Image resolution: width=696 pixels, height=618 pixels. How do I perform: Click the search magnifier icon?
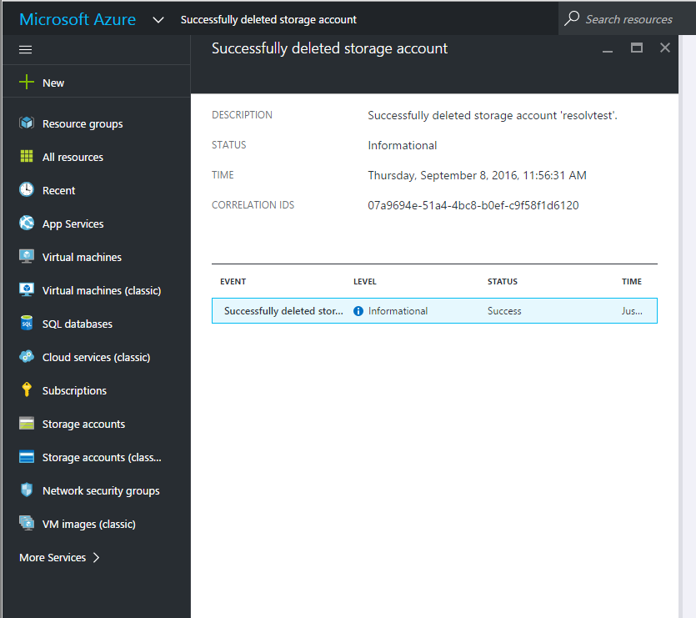572,18
